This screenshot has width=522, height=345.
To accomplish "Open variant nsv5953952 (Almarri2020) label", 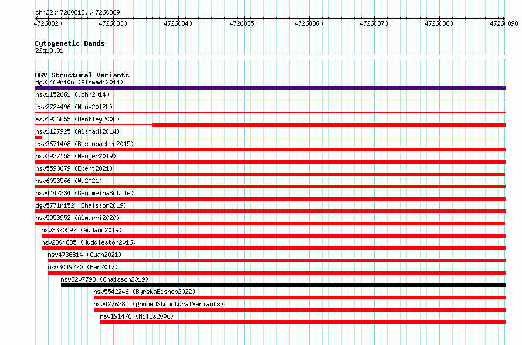I will click(x=77, y=218).
